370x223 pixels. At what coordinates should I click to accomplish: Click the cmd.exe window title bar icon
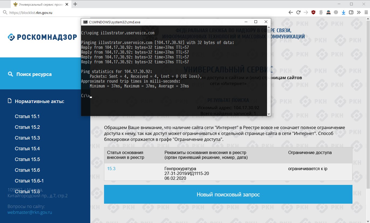(x=85, y=22)
